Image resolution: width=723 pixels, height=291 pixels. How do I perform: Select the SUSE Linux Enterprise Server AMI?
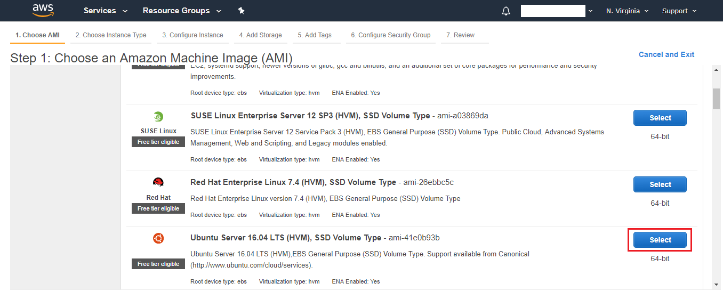(x=660, y=118)
